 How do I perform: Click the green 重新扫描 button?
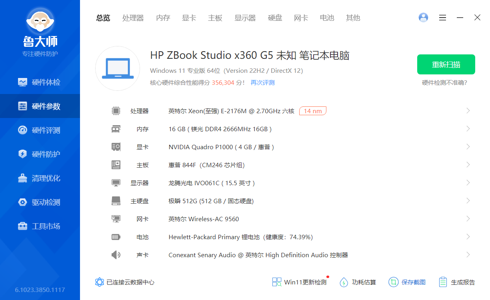pyautogui.click(x=446, y=64)
